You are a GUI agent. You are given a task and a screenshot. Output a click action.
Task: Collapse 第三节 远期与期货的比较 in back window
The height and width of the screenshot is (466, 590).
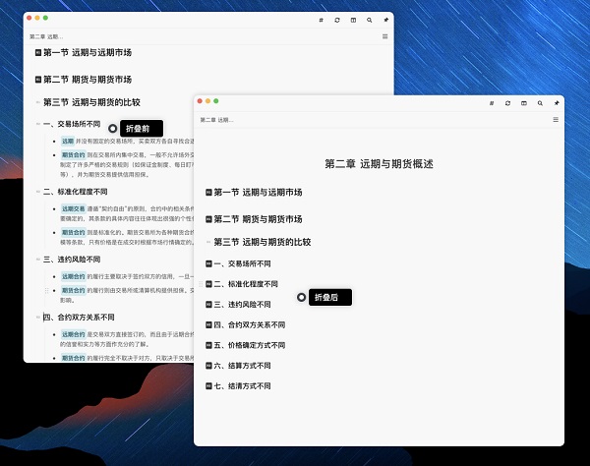click(38, 102)
